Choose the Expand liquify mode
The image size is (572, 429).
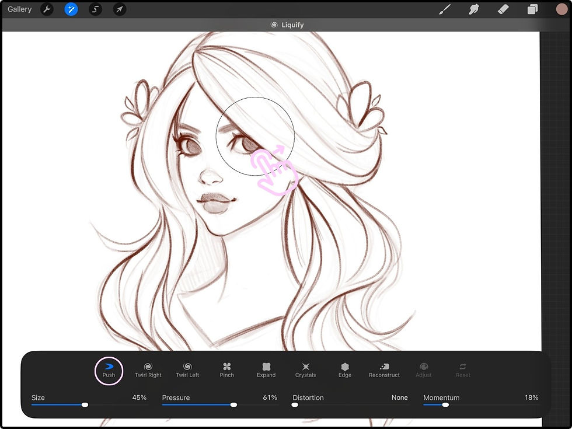(266, 370)
